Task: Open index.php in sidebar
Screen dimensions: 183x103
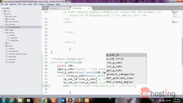Action: pyautogui.click(x=12, y=60)
